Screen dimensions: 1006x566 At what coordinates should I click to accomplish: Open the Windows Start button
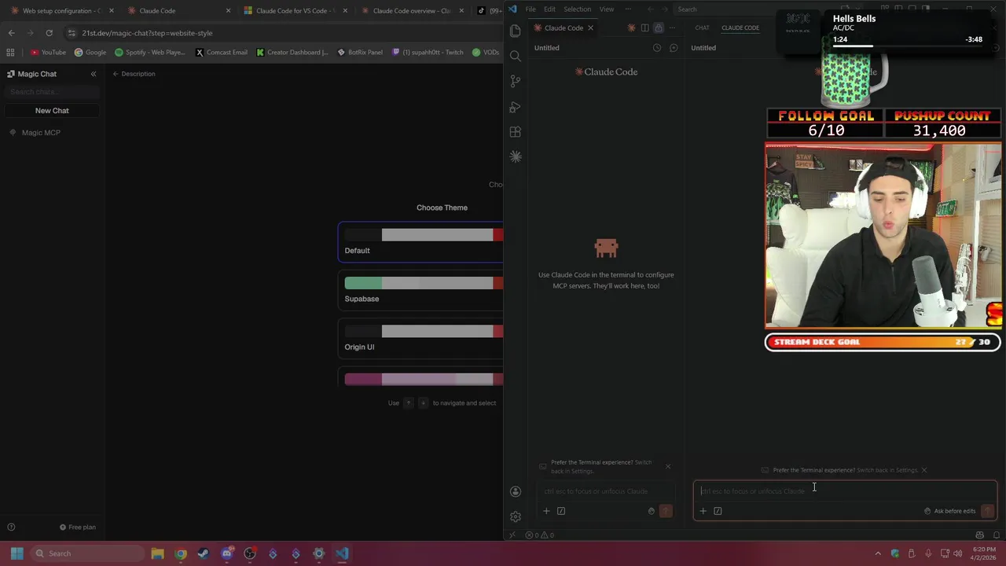point(17,553)
